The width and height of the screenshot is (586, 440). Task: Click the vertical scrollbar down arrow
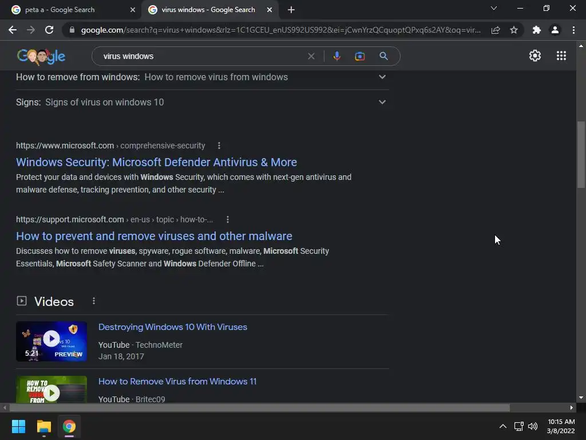click(x=581, y=398)
